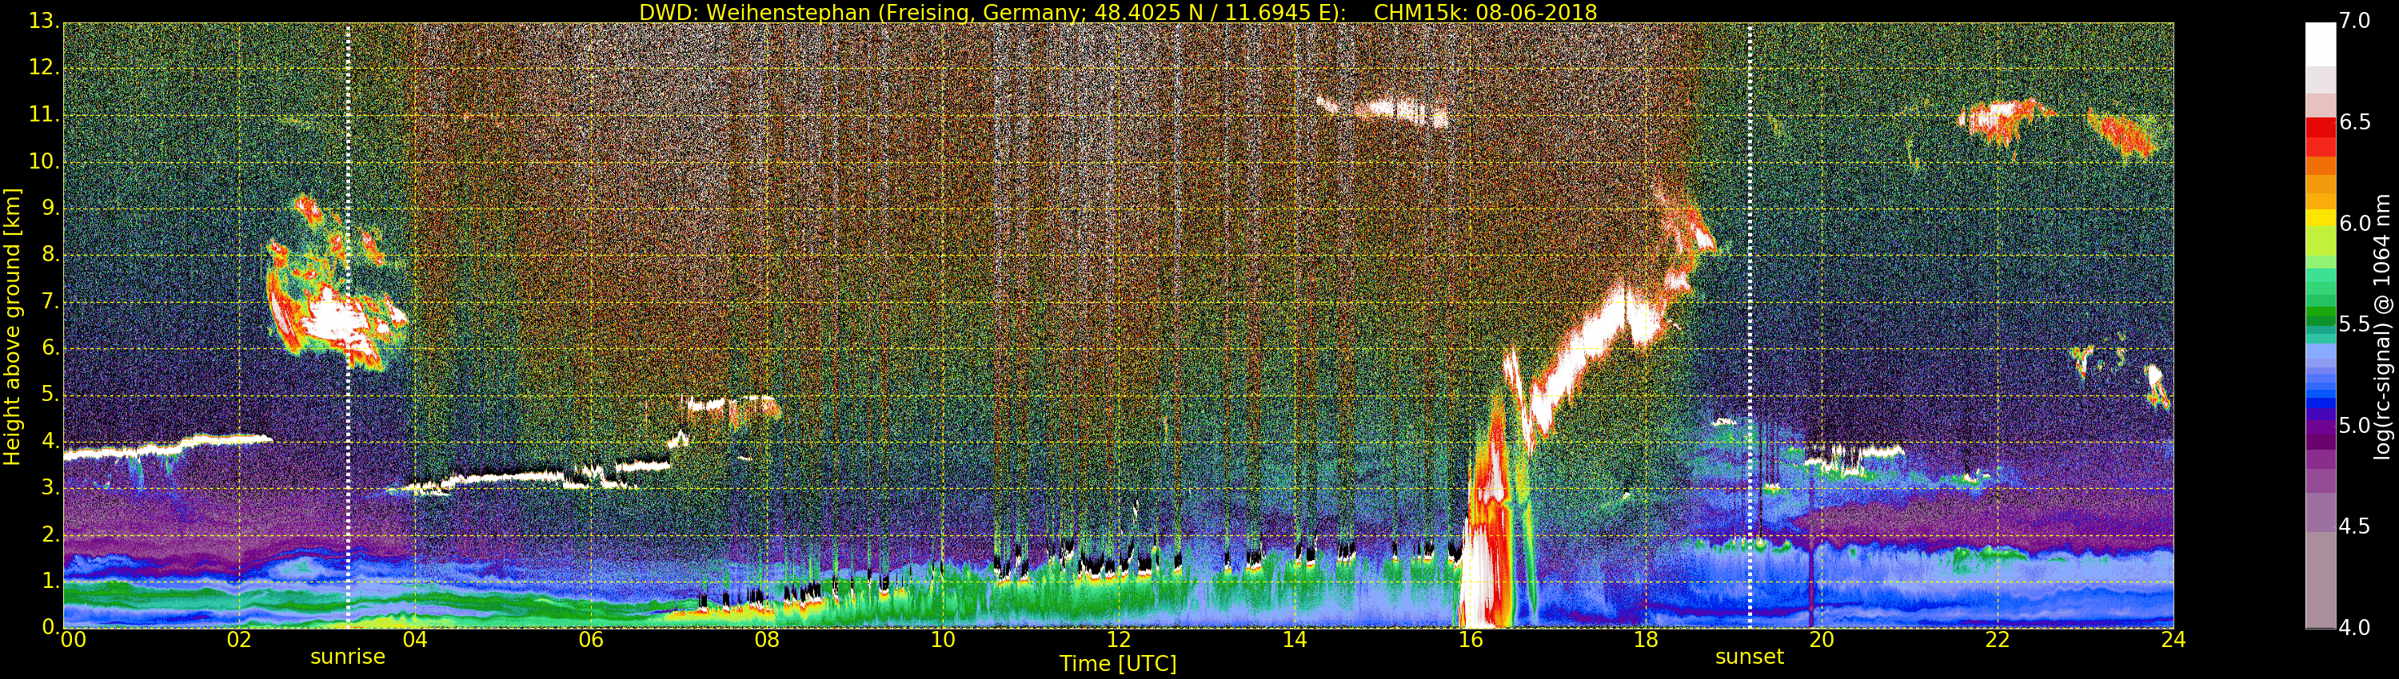Click the white dotted sunrise marker line
The image size is (2399, 679).
(x=347, y=326)
